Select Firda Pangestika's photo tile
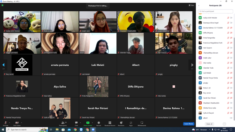 pyautogui.click(x=98, y=87)
